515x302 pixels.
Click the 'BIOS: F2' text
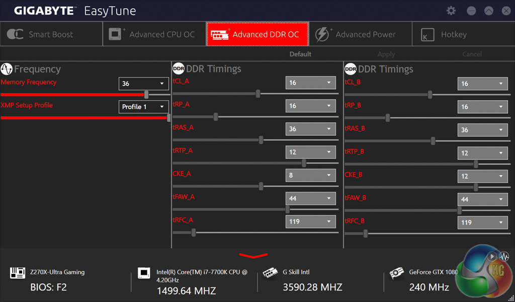(48, 287)
